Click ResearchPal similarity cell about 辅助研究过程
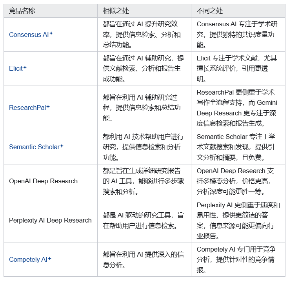 (144, 108)
